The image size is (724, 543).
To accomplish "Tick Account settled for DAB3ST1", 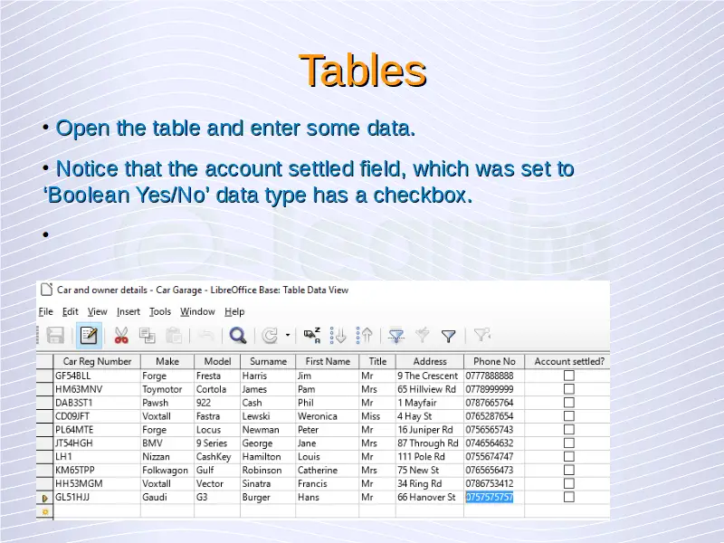I will point(569,402).
